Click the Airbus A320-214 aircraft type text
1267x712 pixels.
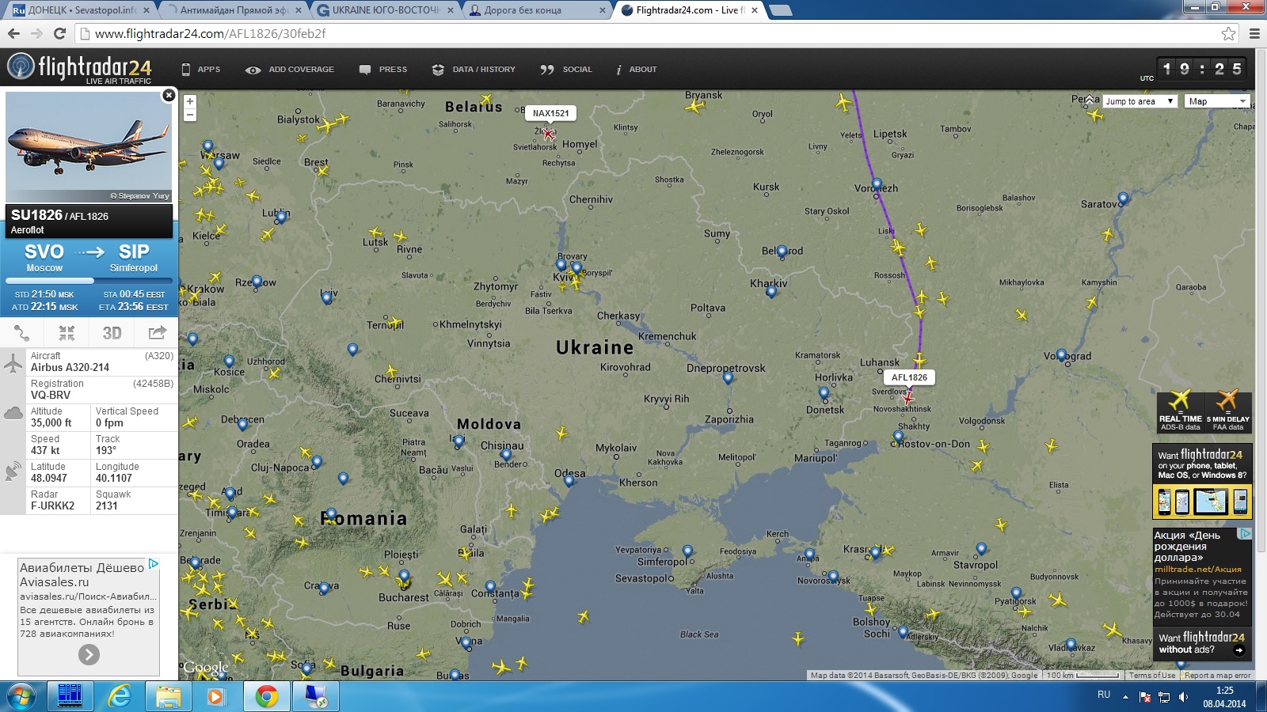click(x=70, y=367)
